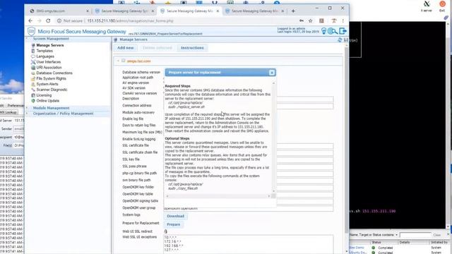Click the Manage Servers icon in sidebar

click(33, 45)
